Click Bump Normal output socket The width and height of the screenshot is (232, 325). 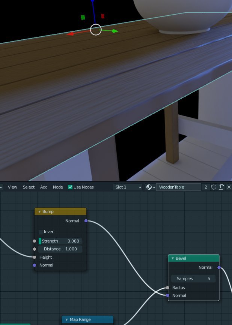(x=86, y=221)
